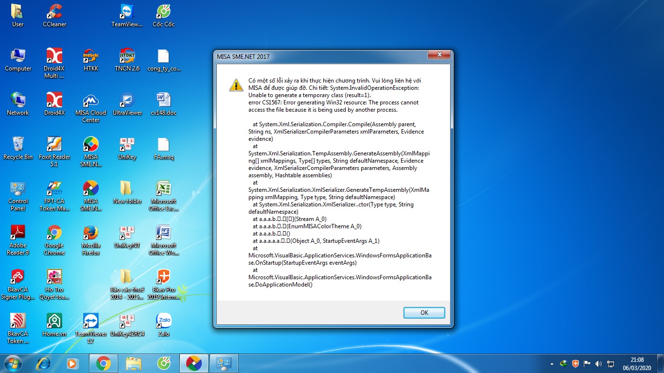Select the Foxit Reader 5.1 shortcut
This screenshot has width=664, height=373.
tap(54, 152)
